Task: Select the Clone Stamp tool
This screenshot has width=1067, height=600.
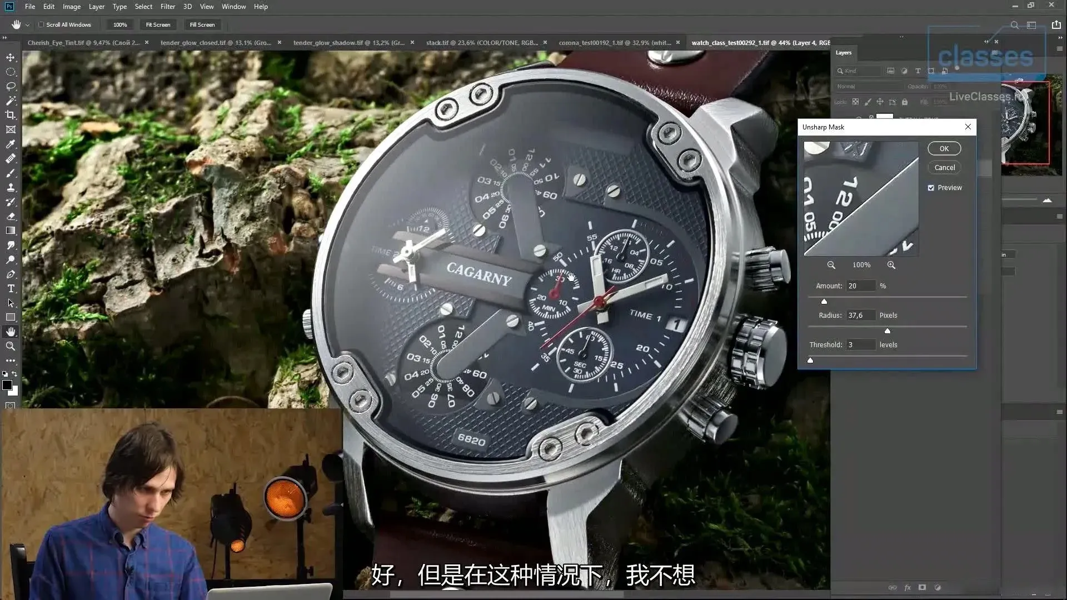Action: (x=11, y=187)
